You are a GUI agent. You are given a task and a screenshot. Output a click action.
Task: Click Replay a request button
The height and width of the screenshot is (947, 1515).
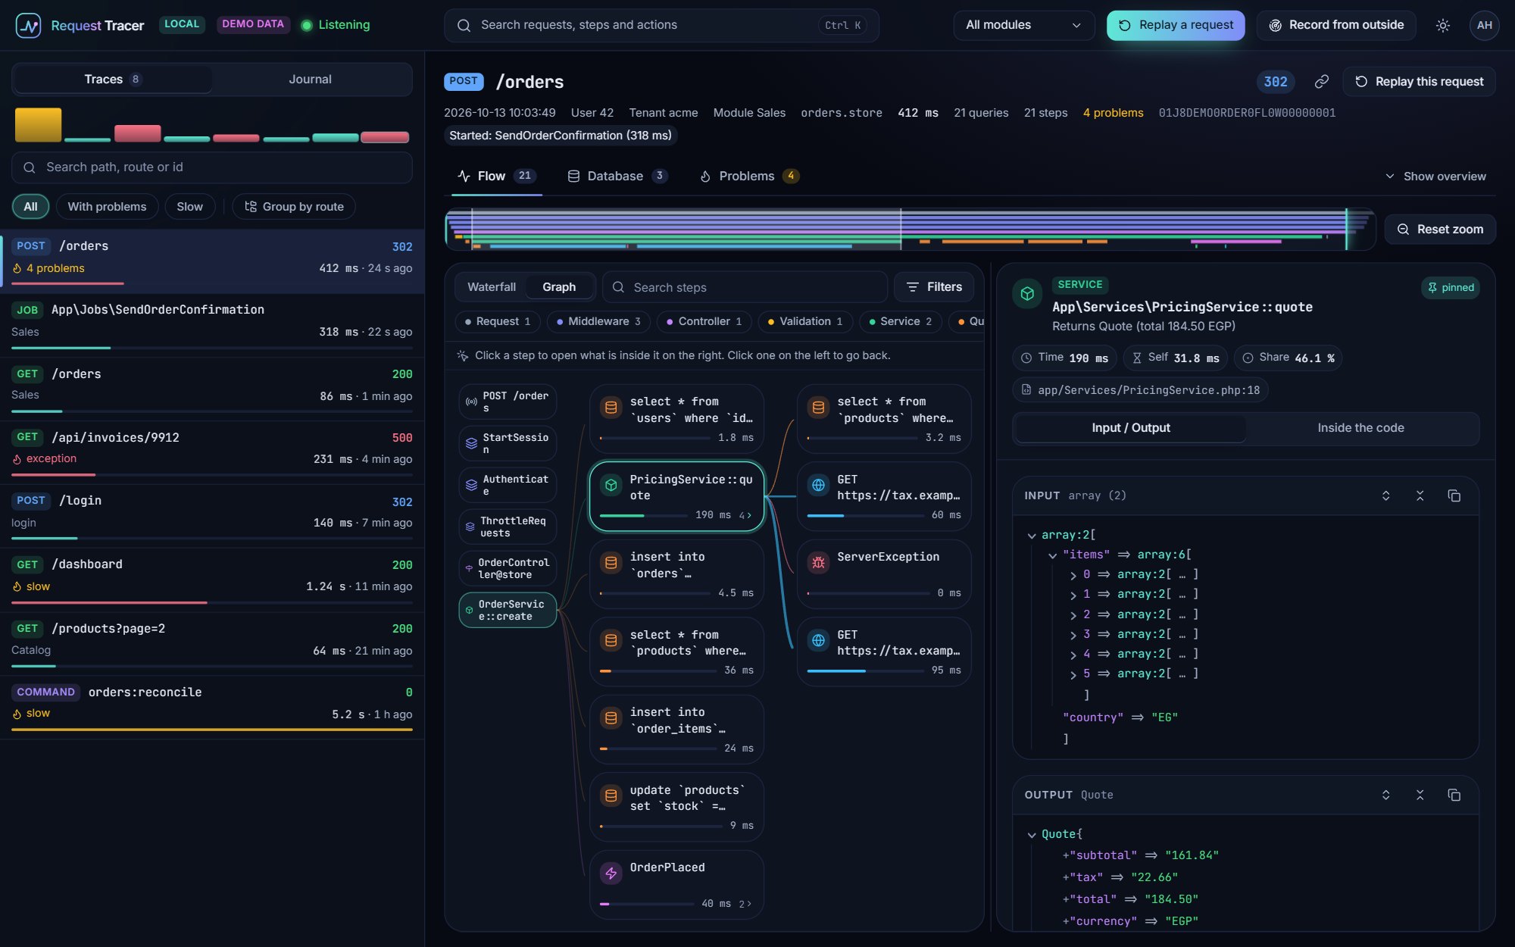tap(1176, 25)
